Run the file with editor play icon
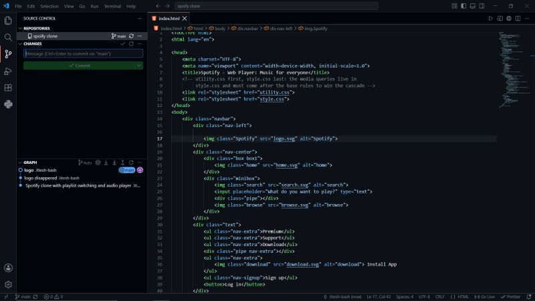 [491, 19]
